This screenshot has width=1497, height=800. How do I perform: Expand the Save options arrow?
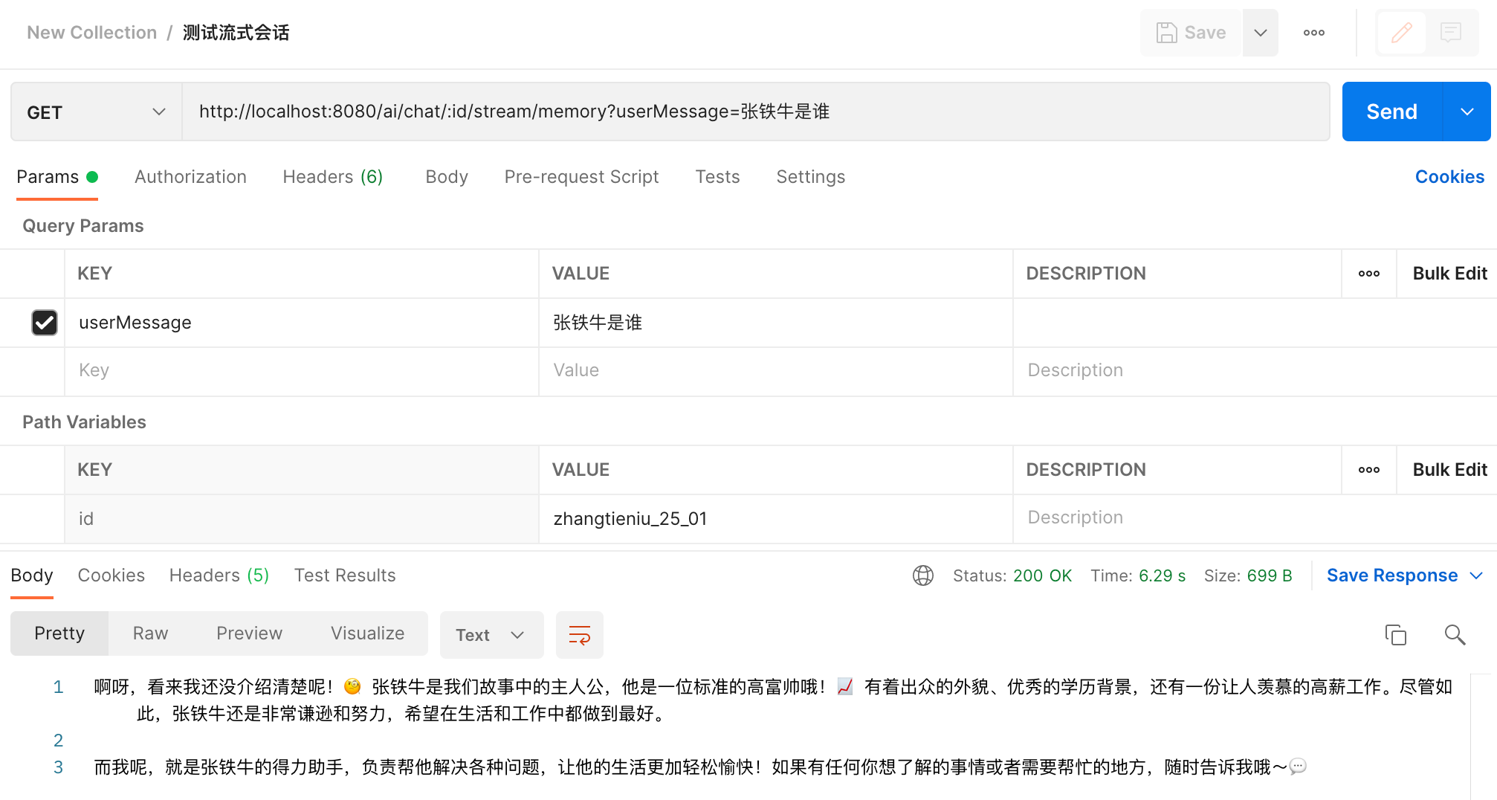(1260, 33)
